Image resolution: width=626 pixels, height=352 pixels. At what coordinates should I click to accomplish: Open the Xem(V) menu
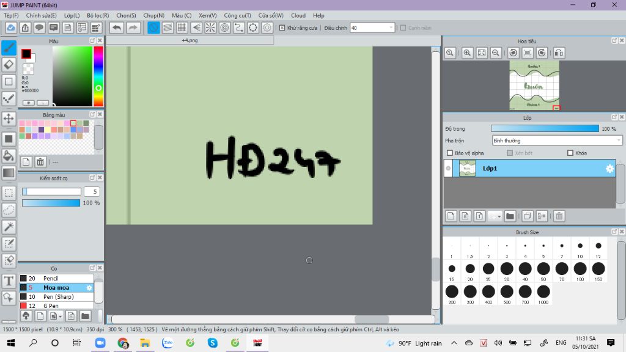coord(208,15)
